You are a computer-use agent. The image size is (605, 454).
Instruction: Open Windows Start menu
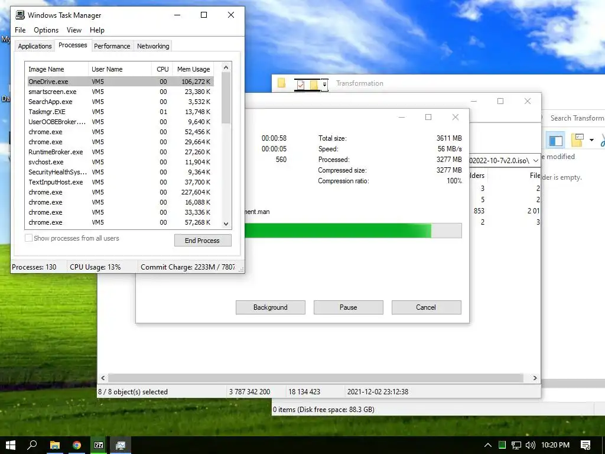(x=11, y=445)
